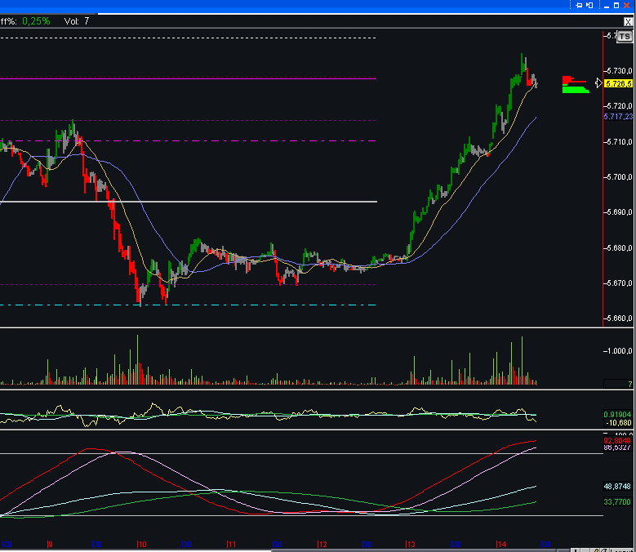Click the 5.690,0 price axis label
Screen dimensions: 636x552
(x=620, y=212)
